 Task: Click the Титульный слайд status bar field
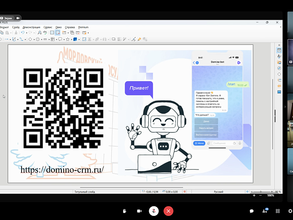click(x=85, y=192)
